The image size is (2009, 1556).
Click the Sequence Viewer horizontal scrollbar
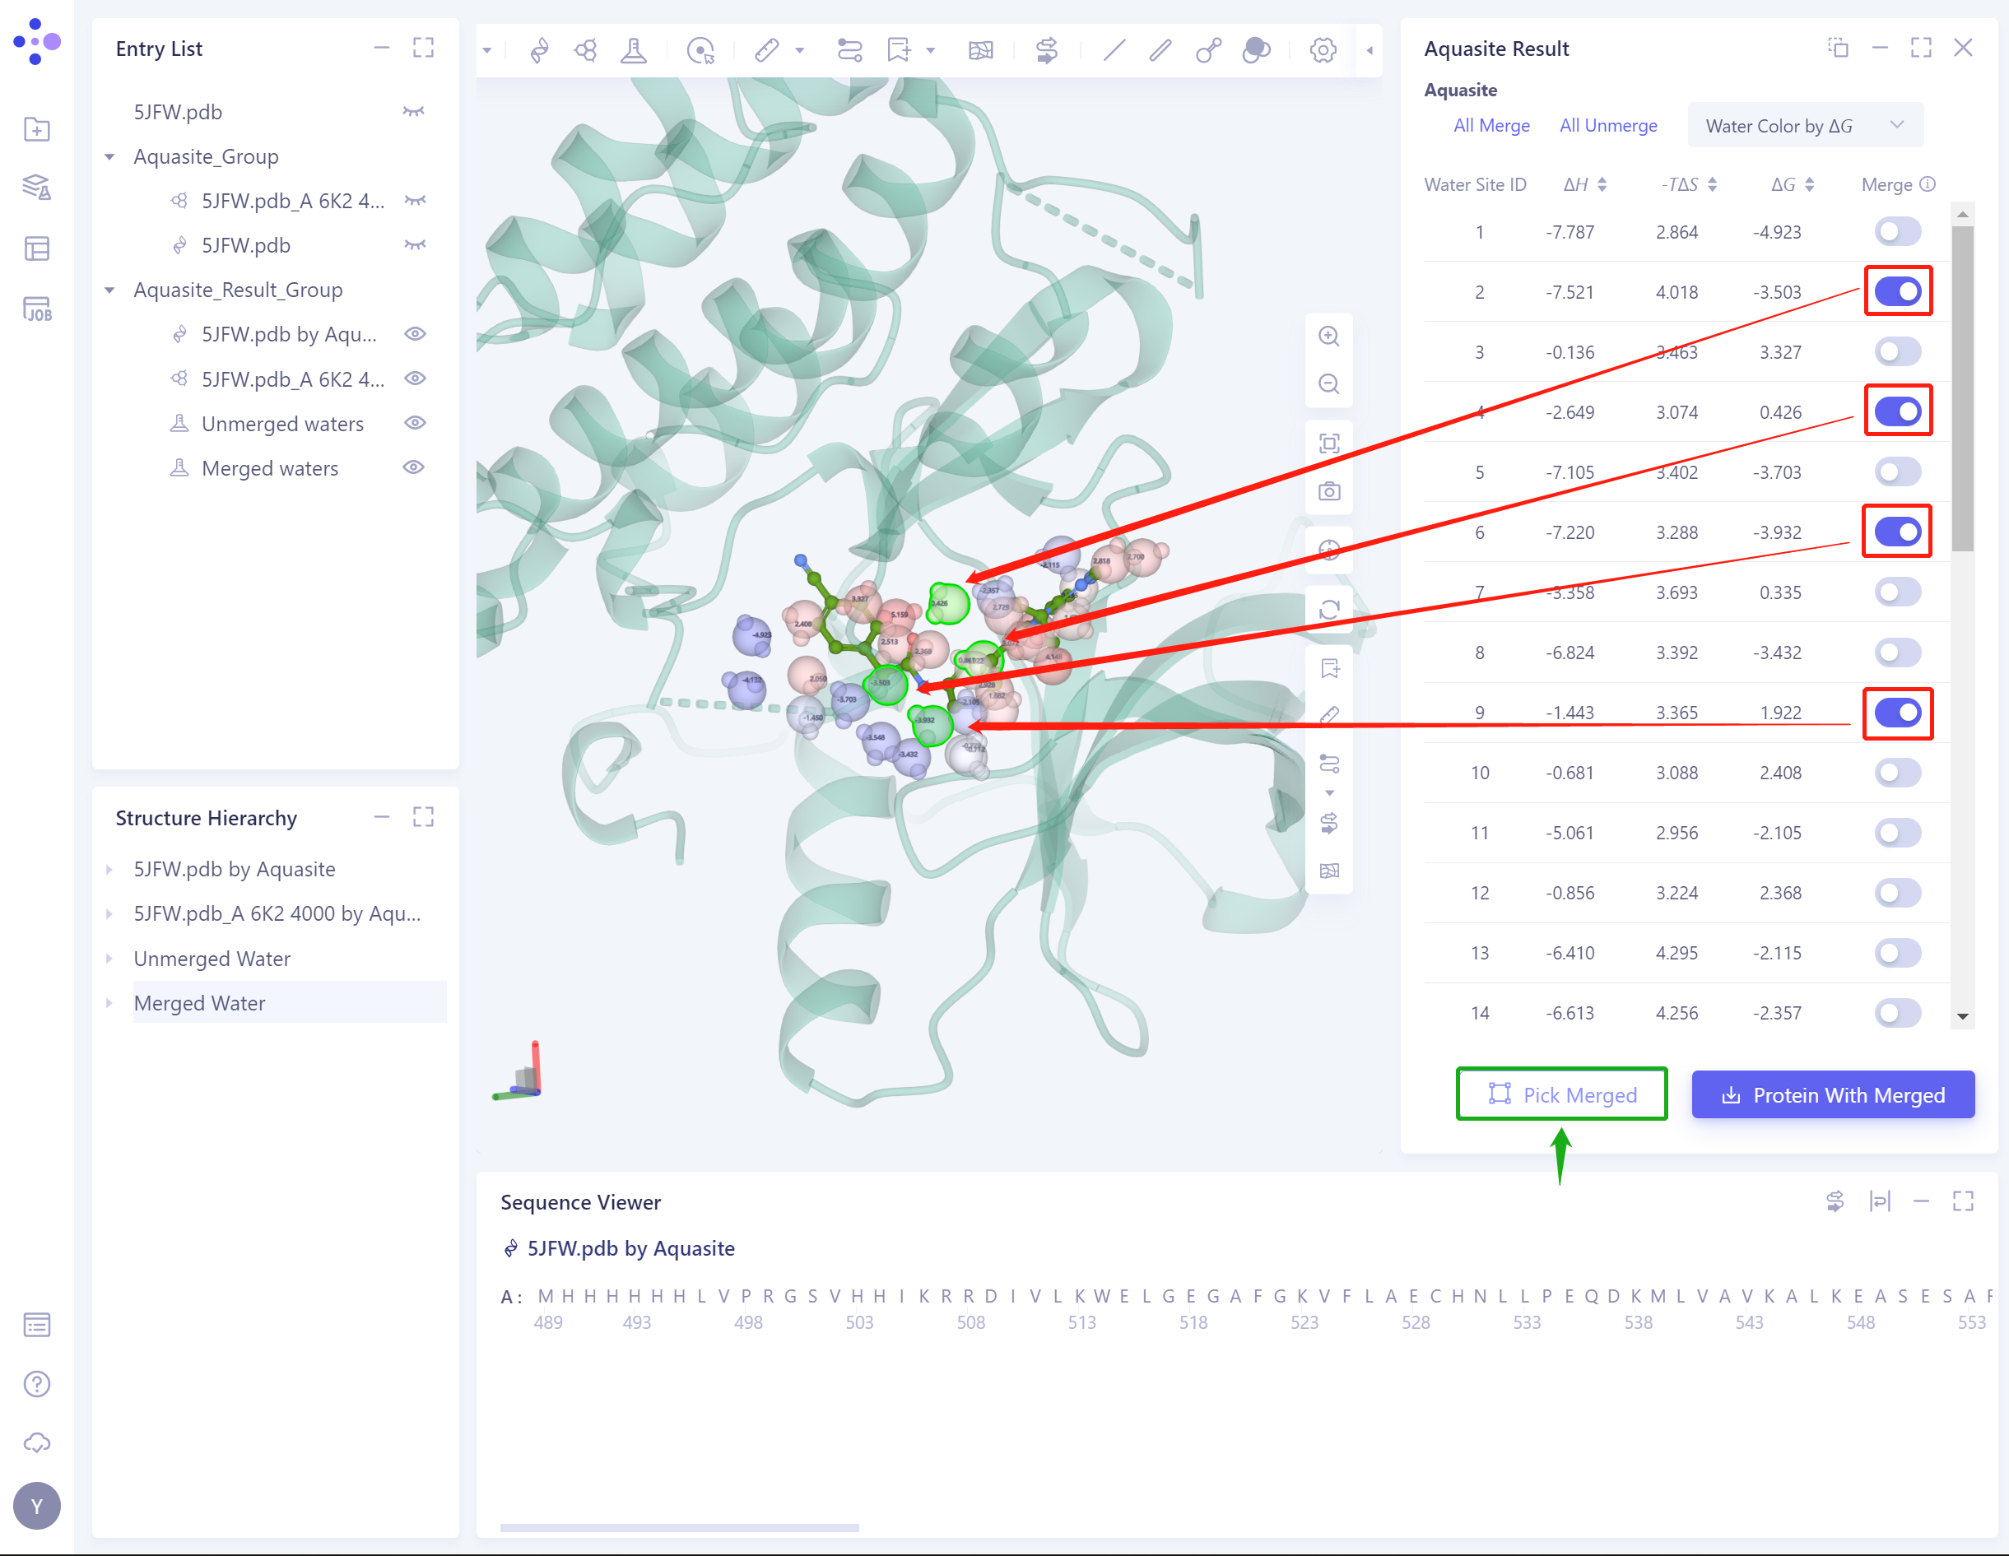point(679,1526)
